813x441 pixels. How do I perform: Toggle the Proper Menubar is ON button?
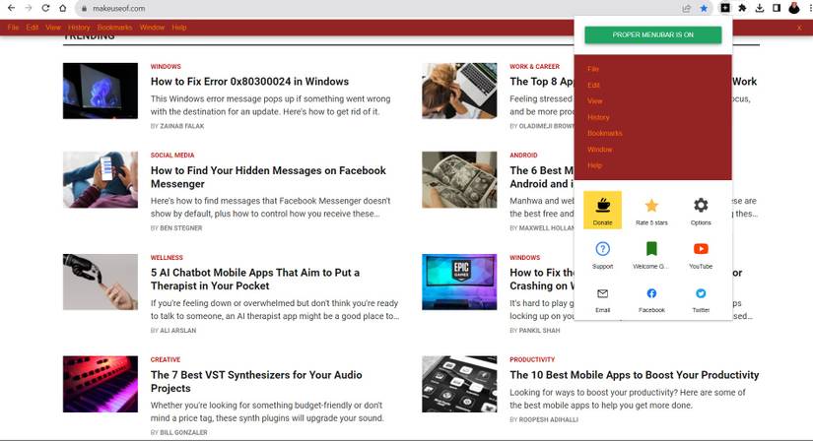pyautogui.click(x=652, y=34)
